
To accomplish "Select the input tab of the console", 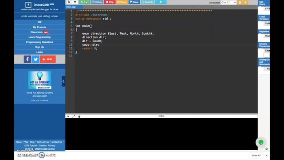I will click(162, 116).
